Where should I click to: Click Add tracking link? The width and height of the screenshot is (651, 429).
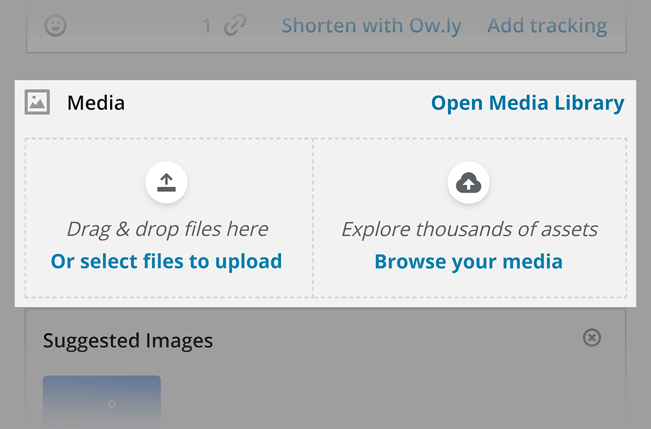[547, 26]
